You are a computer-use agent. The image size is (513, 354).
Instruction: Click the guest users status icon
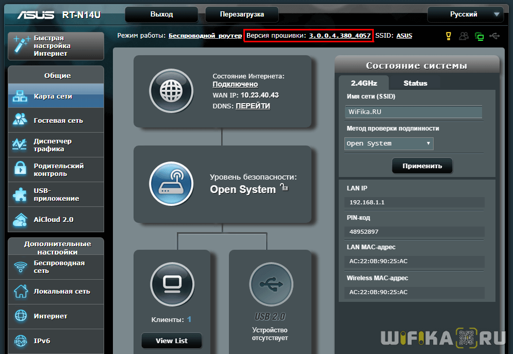[464, 36]
